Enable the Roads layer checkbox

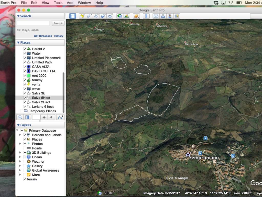point(25,148)
